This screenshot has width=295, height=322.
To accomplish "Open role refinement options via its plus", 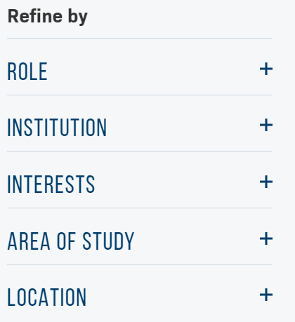I will (x=266, y=69).
